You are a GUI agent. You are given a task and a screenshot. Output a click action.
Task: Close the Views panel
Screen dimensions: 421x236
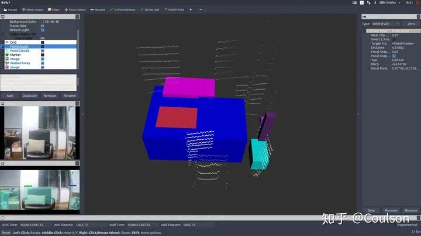point(418,16)
